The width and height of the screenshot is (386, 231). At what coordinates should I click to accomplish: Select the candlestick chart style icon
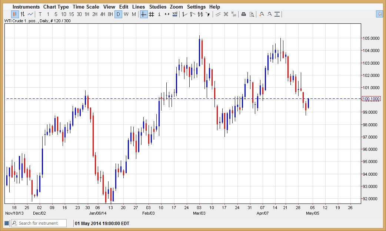(14, 14)
